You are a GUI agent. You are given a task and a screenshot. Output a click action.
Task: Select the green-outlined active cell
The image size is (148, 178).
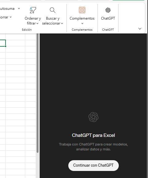click(3, 43)
